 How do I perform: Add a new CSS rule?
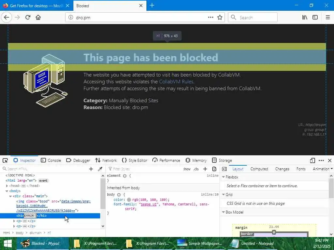click(x=205, y=169)
